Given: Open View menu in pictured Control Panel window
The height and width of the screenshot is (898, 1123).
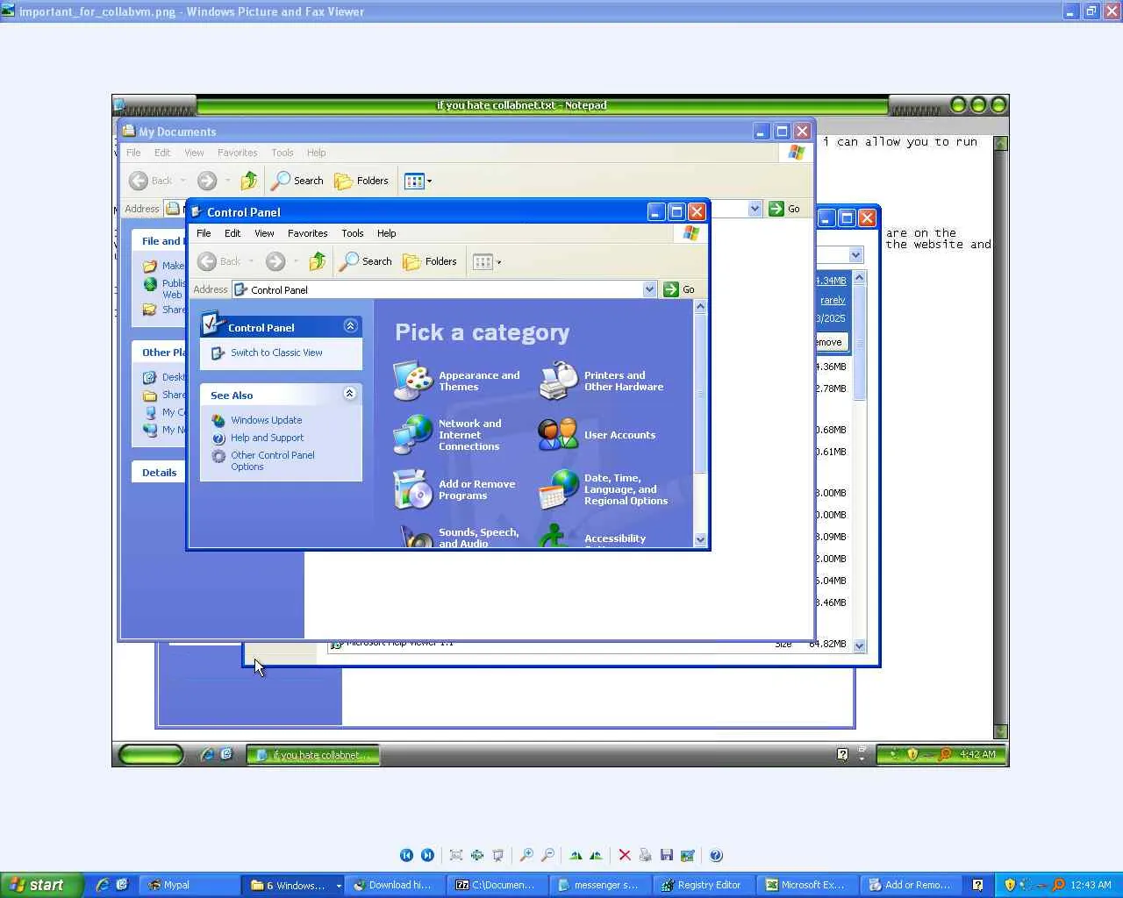Looking at the screenshot, I should click(264, 233).
